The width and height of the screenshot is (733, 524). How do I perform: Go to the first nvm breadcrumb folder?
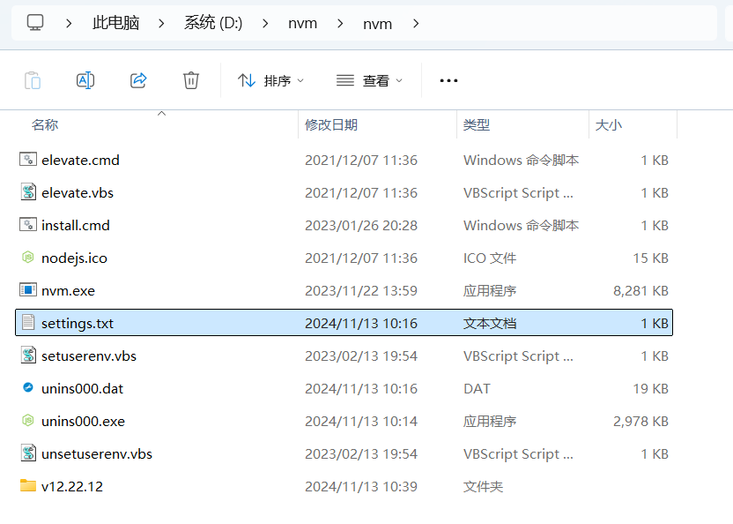click(x=302, y=24)
